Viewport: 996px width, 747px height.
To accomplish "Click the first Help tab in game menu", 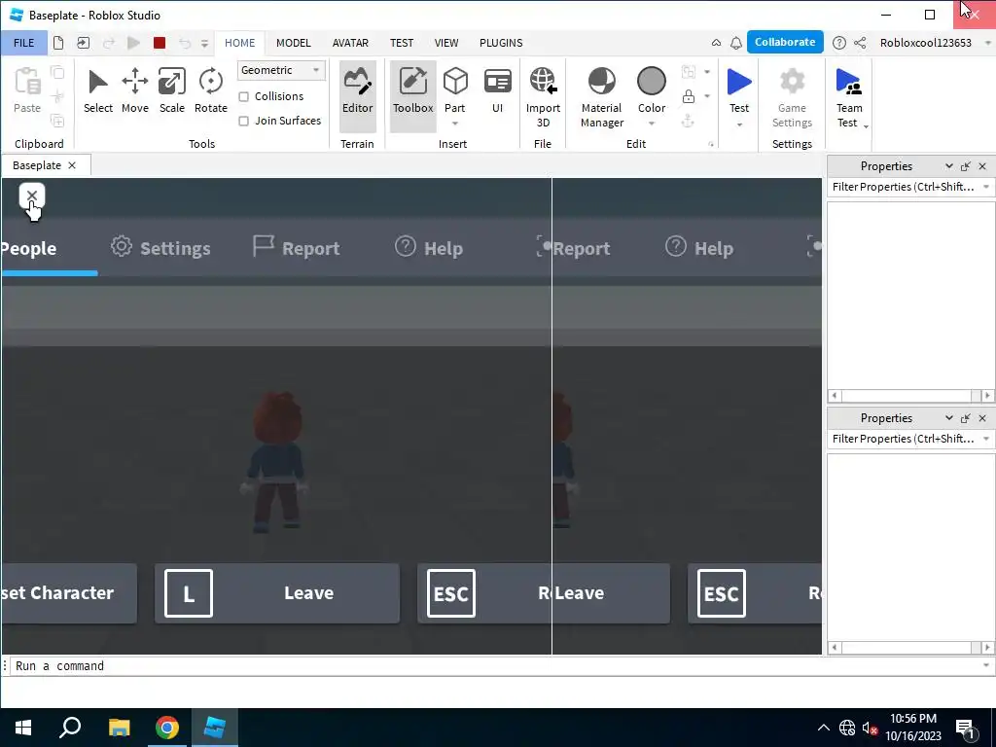I will tap(429, 248).
